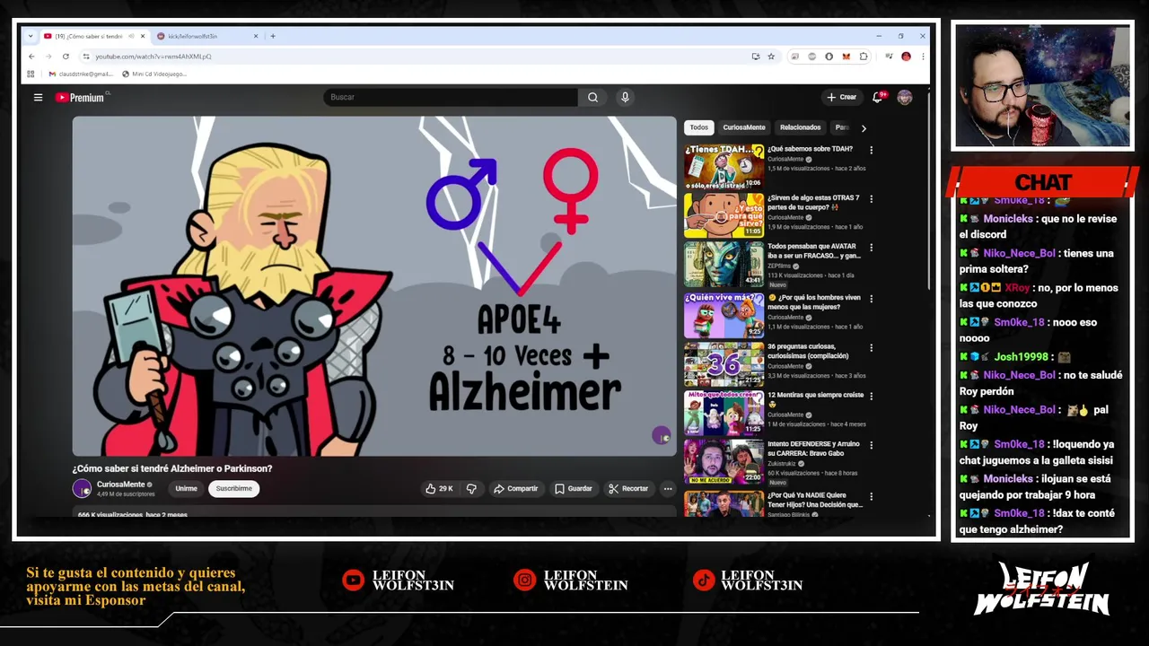This screenshot has width=1149, height=646.
Task: Open options menu for OTRAS 7 partes video
Action: [x=871, y=199]
